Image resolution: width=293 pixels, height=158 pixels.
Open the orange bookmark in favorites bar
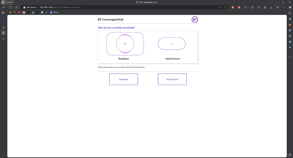point(10,12)
